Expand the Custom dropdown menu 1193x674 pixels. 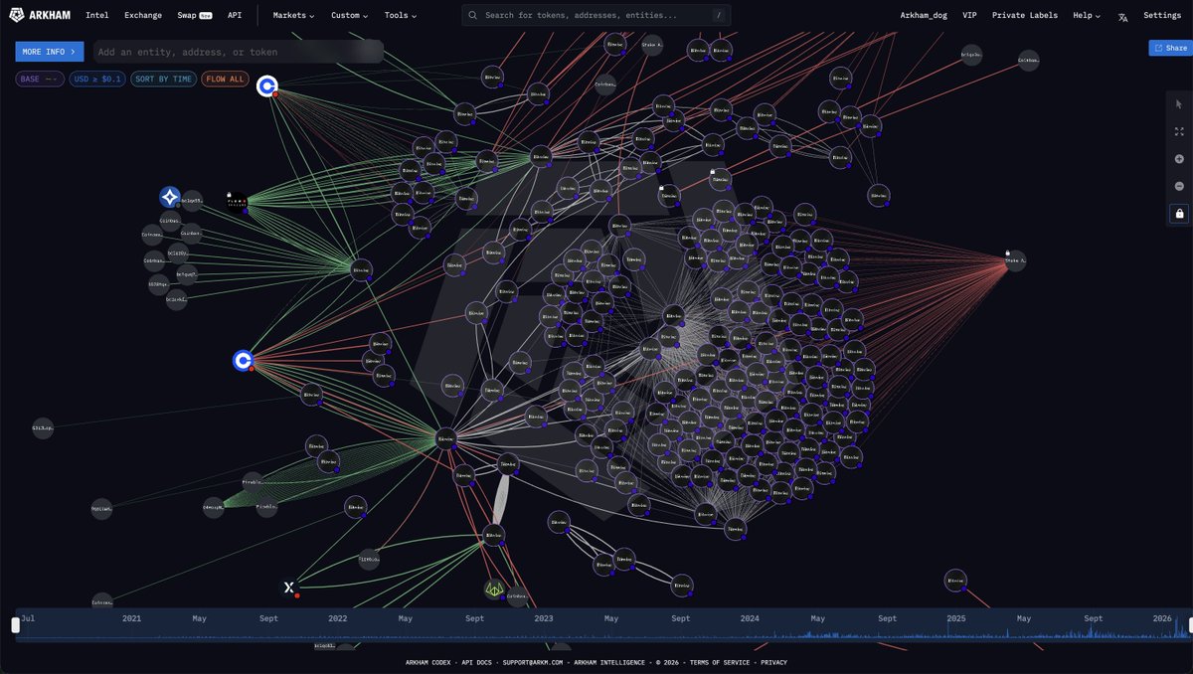click(349, 15)
